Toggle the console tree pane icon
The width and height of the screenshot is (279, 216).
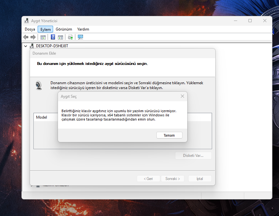(43, 37)
